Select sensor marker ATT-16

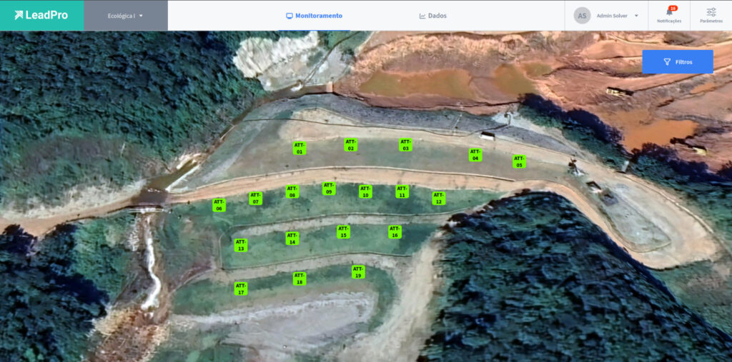(395, 231)
